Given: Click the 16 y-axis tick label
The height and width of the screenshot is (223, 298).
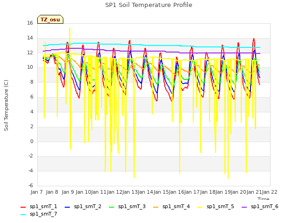Looking at the screenshot, I should point(30,23).
